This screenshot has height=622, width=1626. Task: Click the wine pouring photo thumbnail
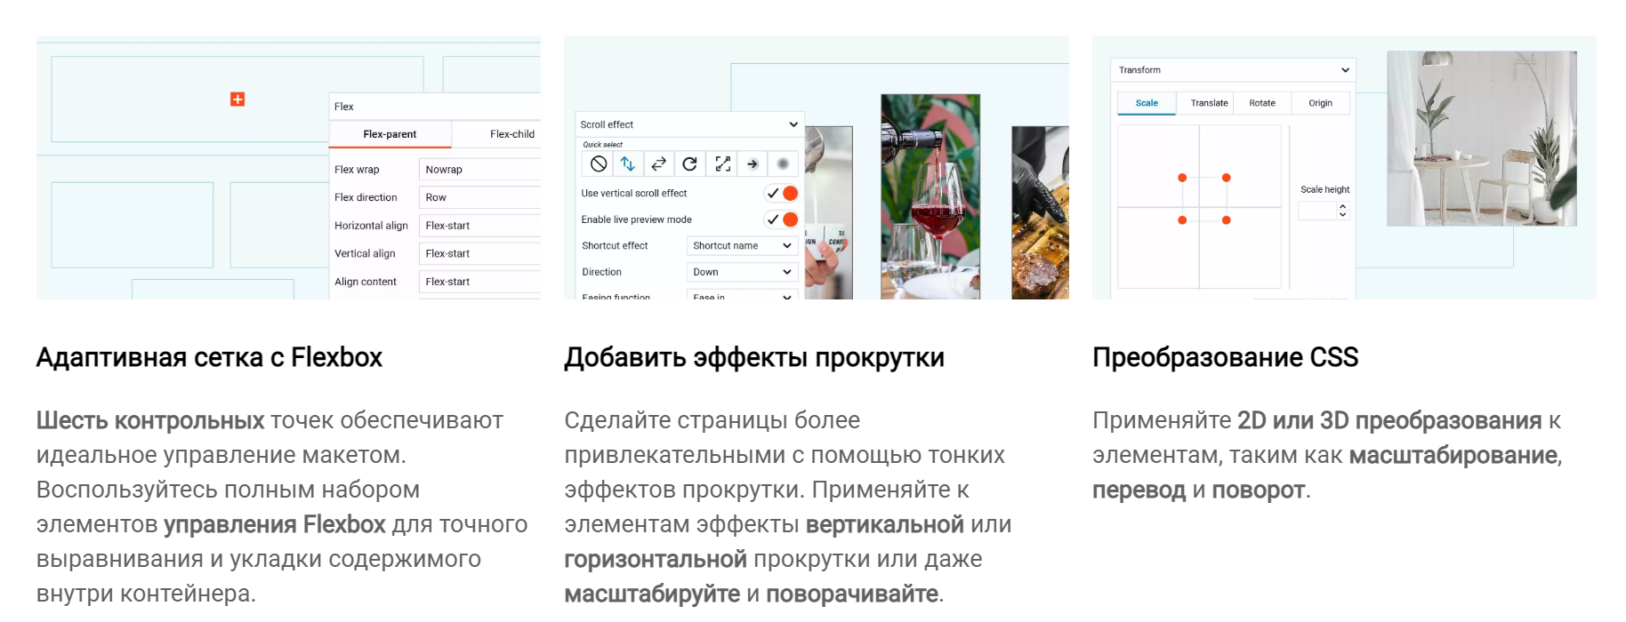(930, 196)
